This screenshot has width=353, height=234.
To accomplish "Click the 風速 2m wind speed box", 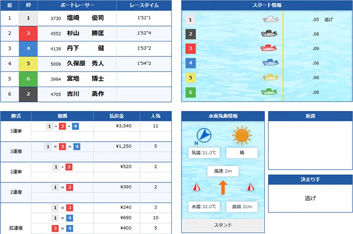I will (223, 171).
